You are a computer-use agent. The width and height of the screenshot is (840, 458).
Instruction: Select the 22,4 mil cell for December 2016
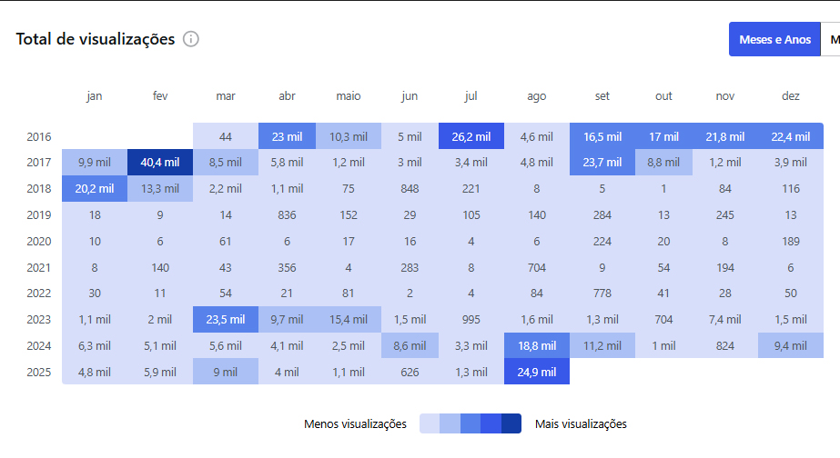pyautogui.click(x=790, y=136)
